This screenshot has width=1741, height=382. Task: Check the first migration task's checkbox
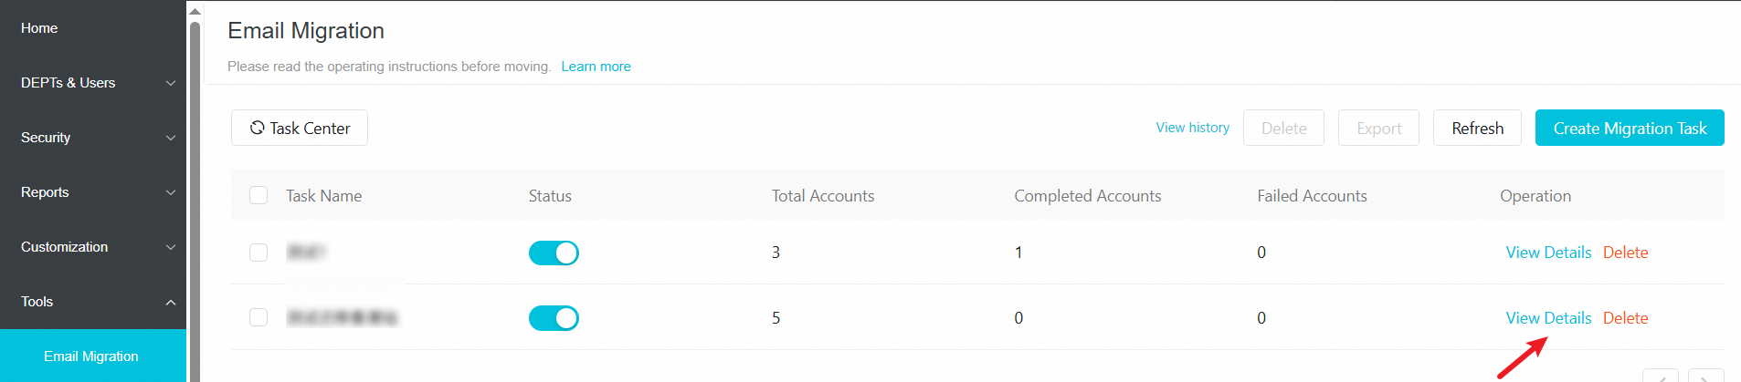259,253
